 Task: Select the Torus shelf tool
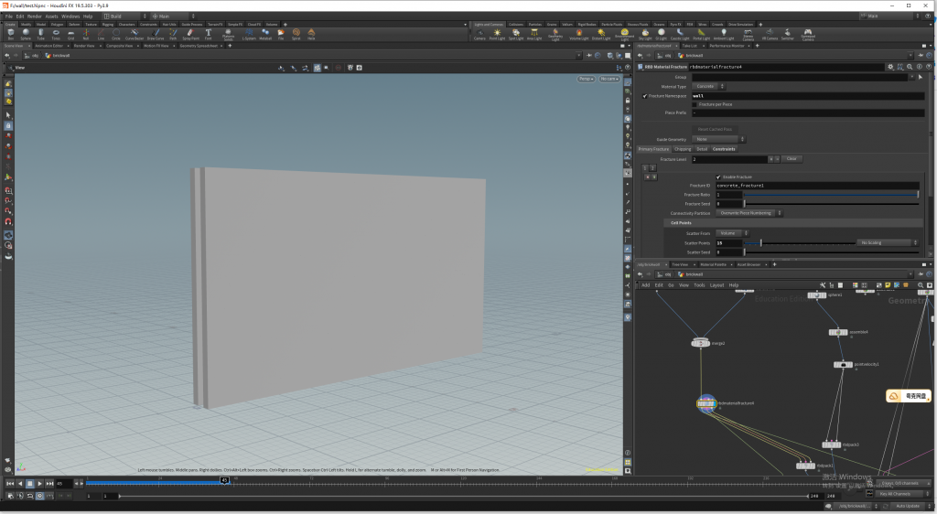coord(56,34)
